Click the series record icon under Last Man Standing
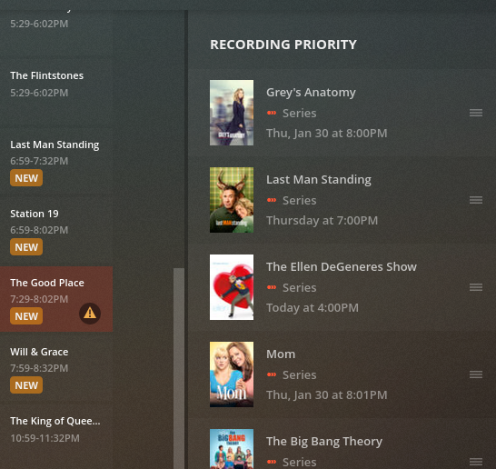The image size is (496, 469). (x=272, y=200)
